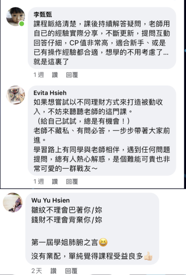This screenshot has height=275, width=186.
Task: Click the thumbs-up emoji in Wu's comment
Action: click(x=148, y=256)
